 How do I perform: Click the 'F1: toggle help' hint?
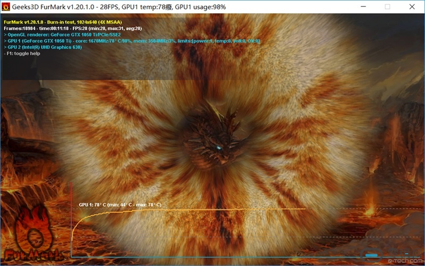(x=22, y=54)
